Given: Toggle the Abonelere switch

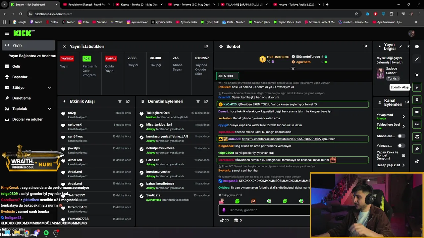Looking at the screenshot, I should pos(401,136).
